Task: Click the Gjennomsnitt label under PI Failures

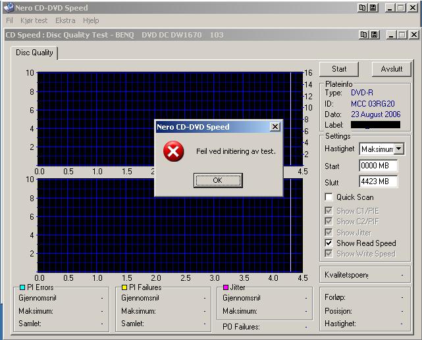Action: click(140, 298)
